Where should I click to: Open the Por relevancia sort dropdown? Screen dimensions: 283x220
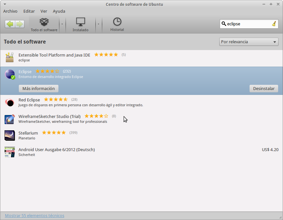(249, 42)
